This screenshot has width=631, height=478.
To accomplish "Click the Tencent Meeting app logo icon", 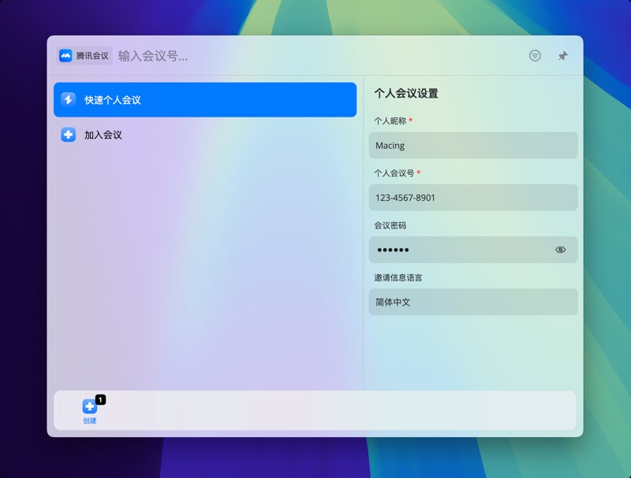I will pos(65,55).
